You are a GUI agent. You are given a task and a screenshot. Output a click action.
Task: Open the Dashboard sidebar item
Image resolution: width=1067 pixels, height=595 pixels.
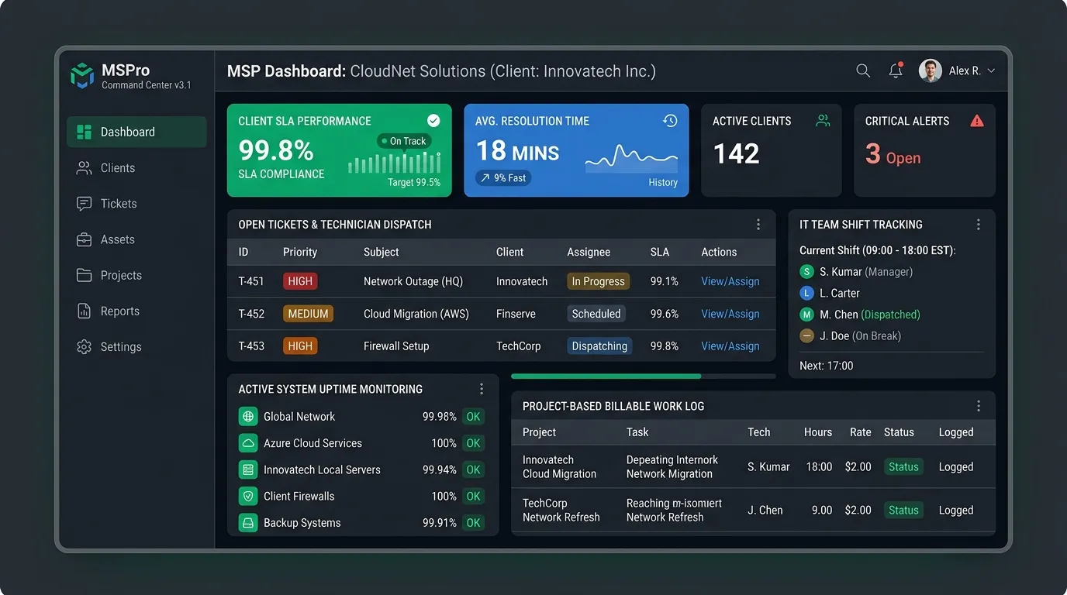pyautogui.click(x=136, y=132)
